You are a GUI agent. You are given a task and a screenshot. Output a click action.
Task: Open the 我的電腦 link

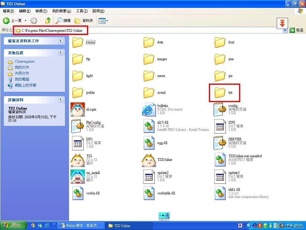tap(22, 79)
